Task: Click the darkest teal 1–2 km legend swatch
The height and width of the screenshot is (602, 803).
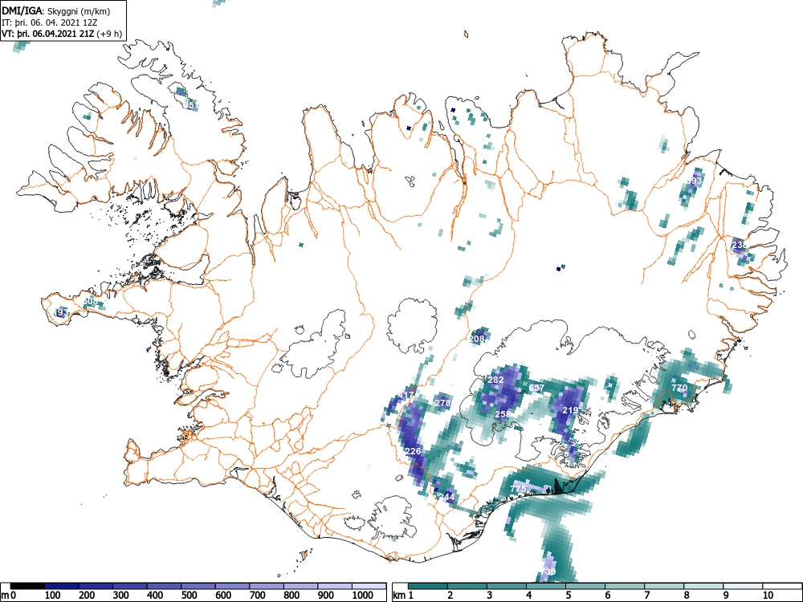Action: [428, 586]
